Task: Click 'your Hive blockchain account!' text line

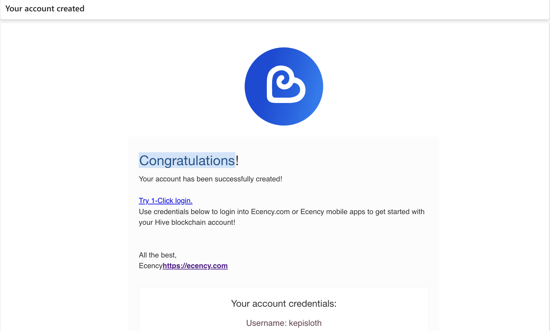Action: pos(187,223)
